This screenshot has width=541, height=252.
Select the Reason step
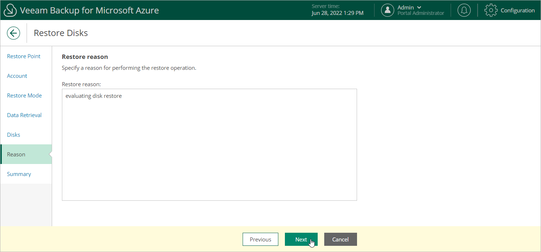point(26,155)
